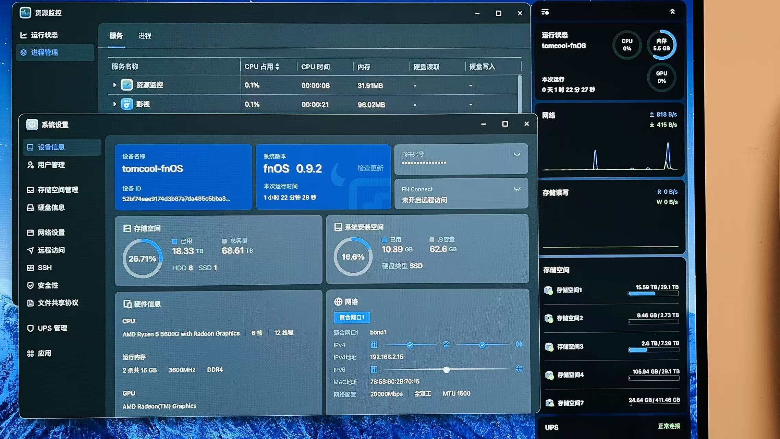Click the CPU 时间 column header

pos(315,67)
